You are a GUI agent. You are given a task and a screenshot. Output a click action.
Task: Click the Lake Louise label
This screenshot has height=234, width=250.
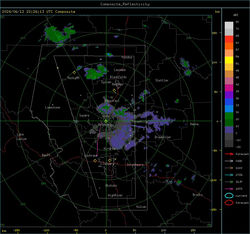[21, 137]
